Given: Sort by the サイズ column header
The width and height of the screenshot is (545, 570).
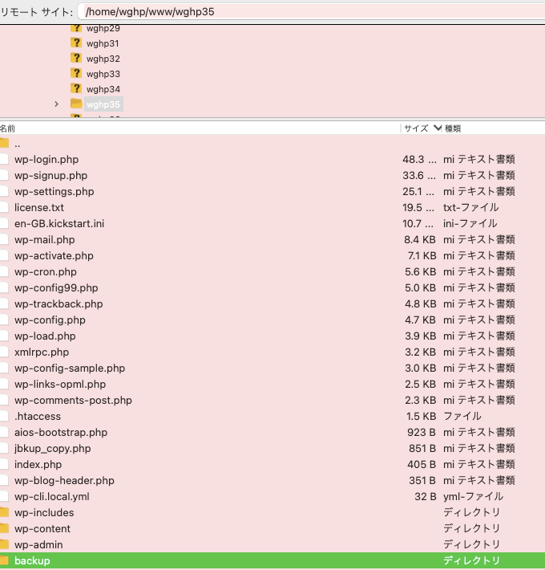Looking at the screenshot, I should pos(416,128).
